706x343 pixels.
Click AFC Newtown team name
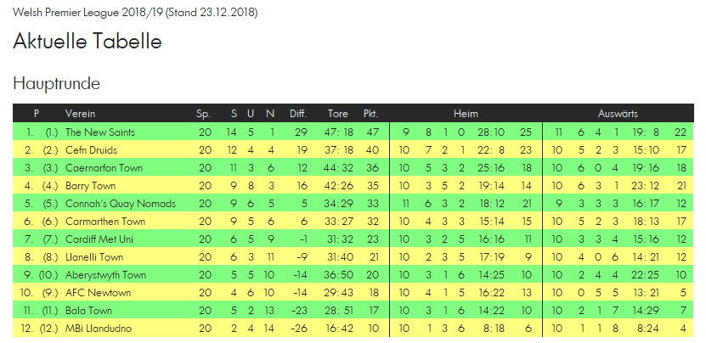(x=99, y=293)
